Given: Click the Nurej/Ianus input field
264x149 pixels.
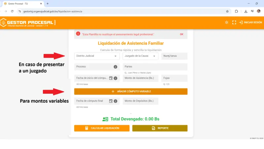Looking at the screenshot, I should coord(174,56).
